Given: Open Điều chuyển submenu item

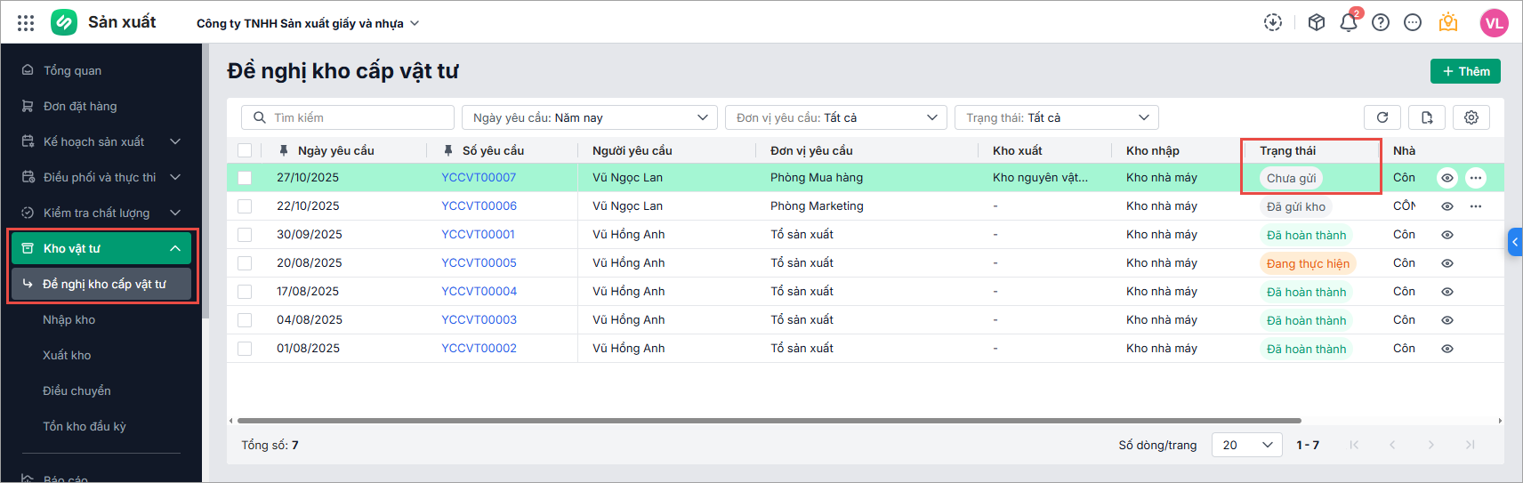Looking at the screenshot, I should (77, 390).
